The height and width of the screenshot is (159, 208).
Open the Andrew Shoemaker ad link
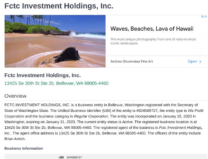192,61
